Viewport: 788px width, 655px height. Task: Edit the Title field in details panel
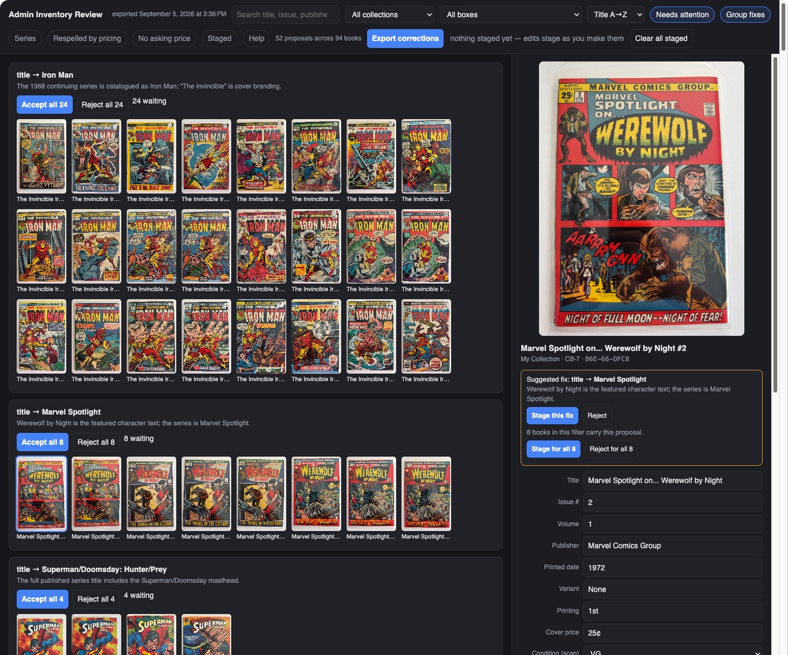click(x=673, y=480)
